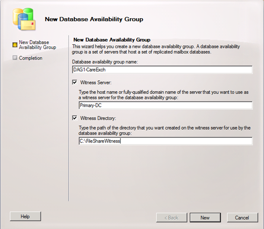Uncheck the Witness Directory checkbox
264x229 pixels.
pos(75,118)
